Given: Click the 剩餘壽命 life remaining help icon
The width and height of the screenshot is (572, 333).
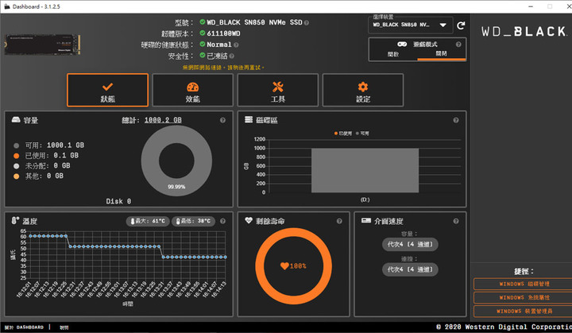Looking at the screenshot, I should (339, 221).
